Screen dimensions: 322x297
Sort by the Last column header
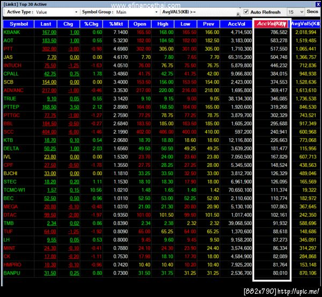[x=46, y=24]
